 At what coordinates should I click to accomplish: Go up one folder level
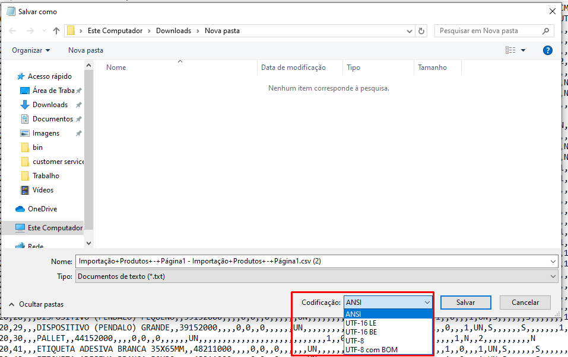[56, 31]
